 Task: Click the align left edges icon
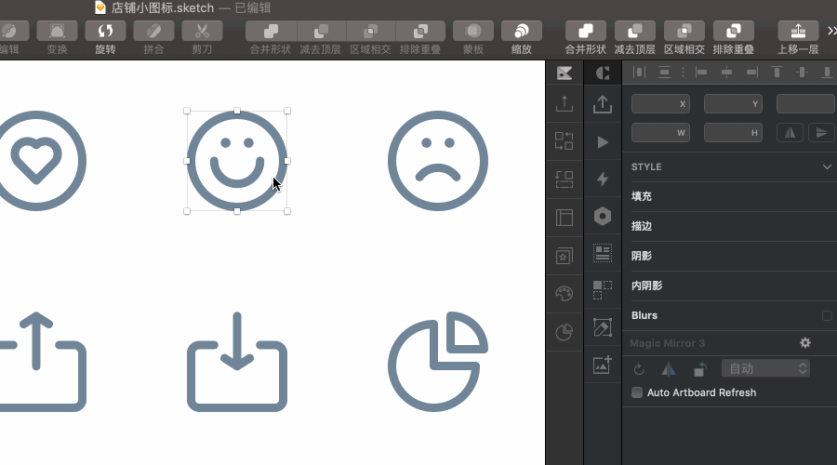(x=701, y=72)
